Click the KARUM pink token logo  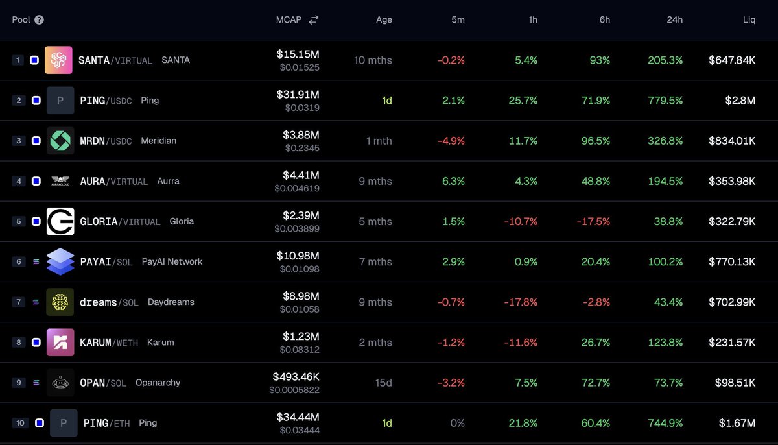click(x=60, y=342)
